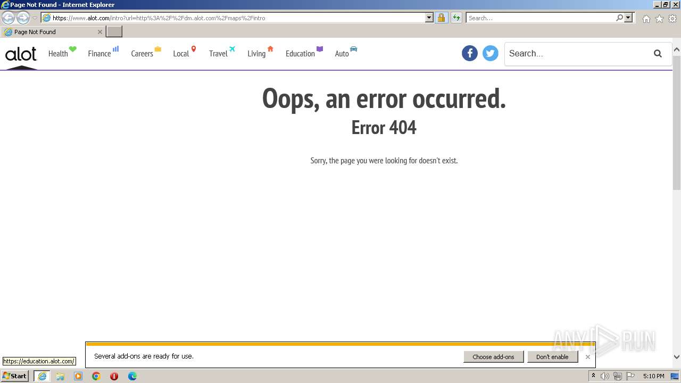This screenshot has width=681, height=383.
Task: Expand address bar autocomplete dropdown
Action: click(429, 18)
